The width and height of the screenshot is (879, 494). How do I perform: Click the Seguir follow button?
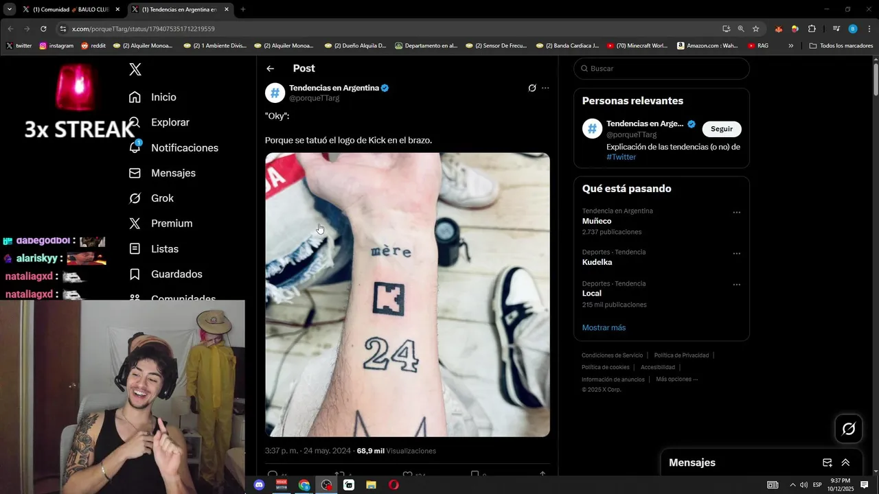coord(722,129)
